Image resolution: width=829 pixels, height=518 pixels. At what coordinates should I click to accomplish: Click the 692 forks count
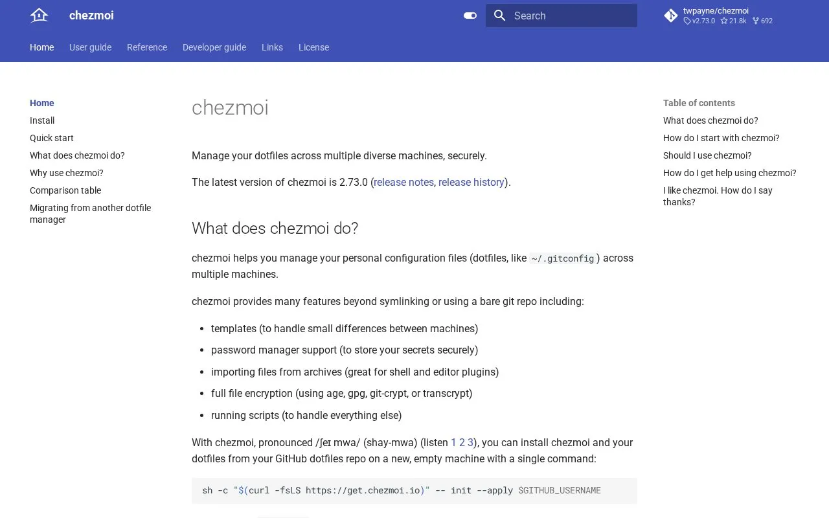[762, 21]
